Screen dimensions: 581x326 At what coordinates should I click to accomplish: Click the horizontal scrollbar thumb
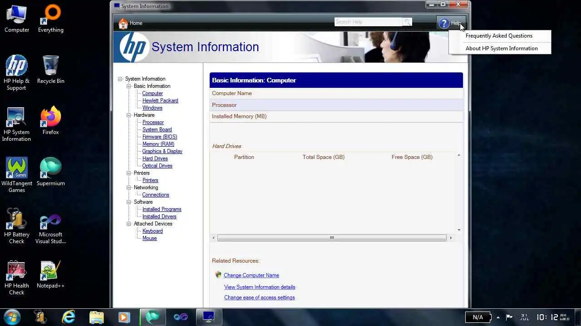click(332, 238)
